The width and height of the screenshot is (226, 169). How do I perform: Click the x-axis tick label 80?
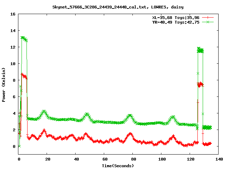[x=133, y=159]
